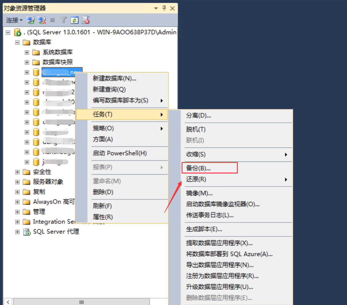Open the panel window position dropdown arrow
Screen dimensions: 347x305
pos(156,8)
